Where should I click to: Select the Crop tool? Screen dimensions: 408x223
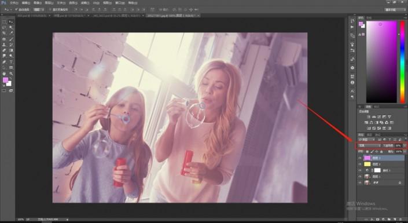point(4,33)
